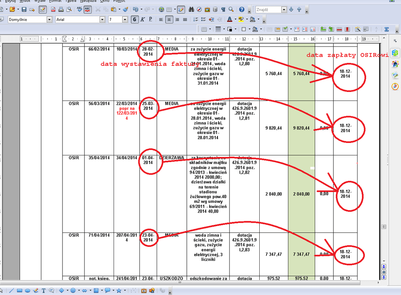Save the document with the floppy icon
Viewport: 401px width, 295px height.
24,9
